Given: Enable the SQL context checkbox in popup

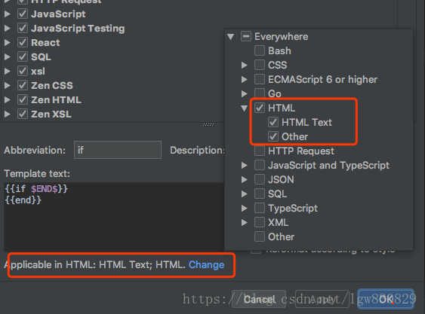Looking at the screenshot, I should (260, 194).
